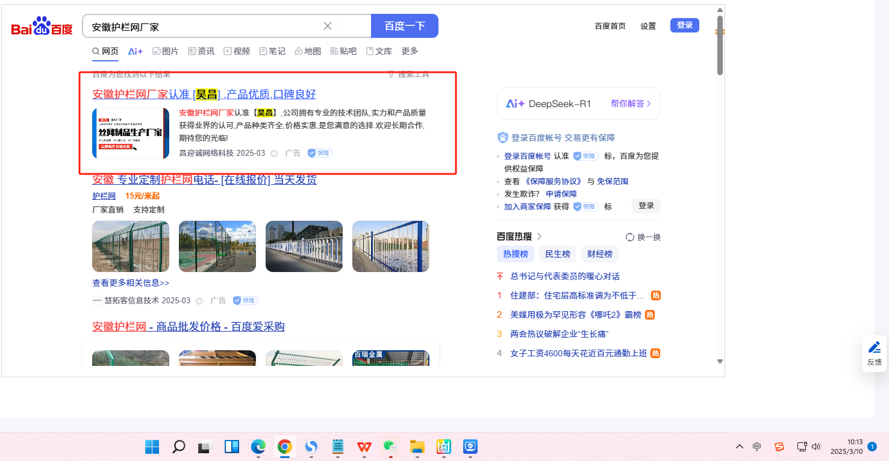Switch to the 图片 tab
Viewport: 889px width, 461px height.
[x=166, y=51]
